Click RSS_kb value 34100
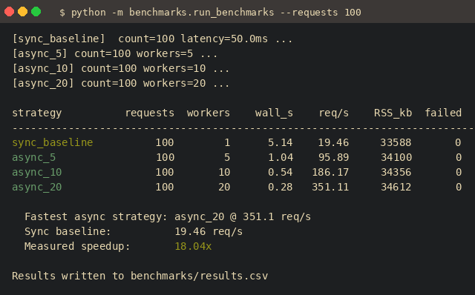Image resolution: width=475 pixels, height=295 pixels. tap(396, 157)
